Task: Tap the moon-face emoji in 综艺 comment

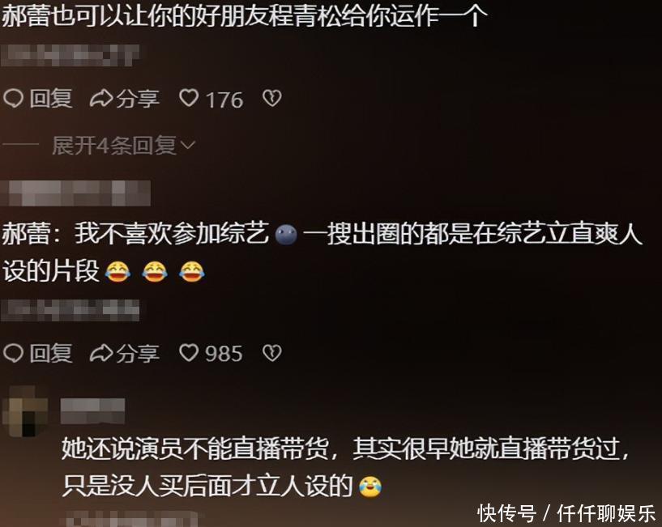Action: click(286, 234)
